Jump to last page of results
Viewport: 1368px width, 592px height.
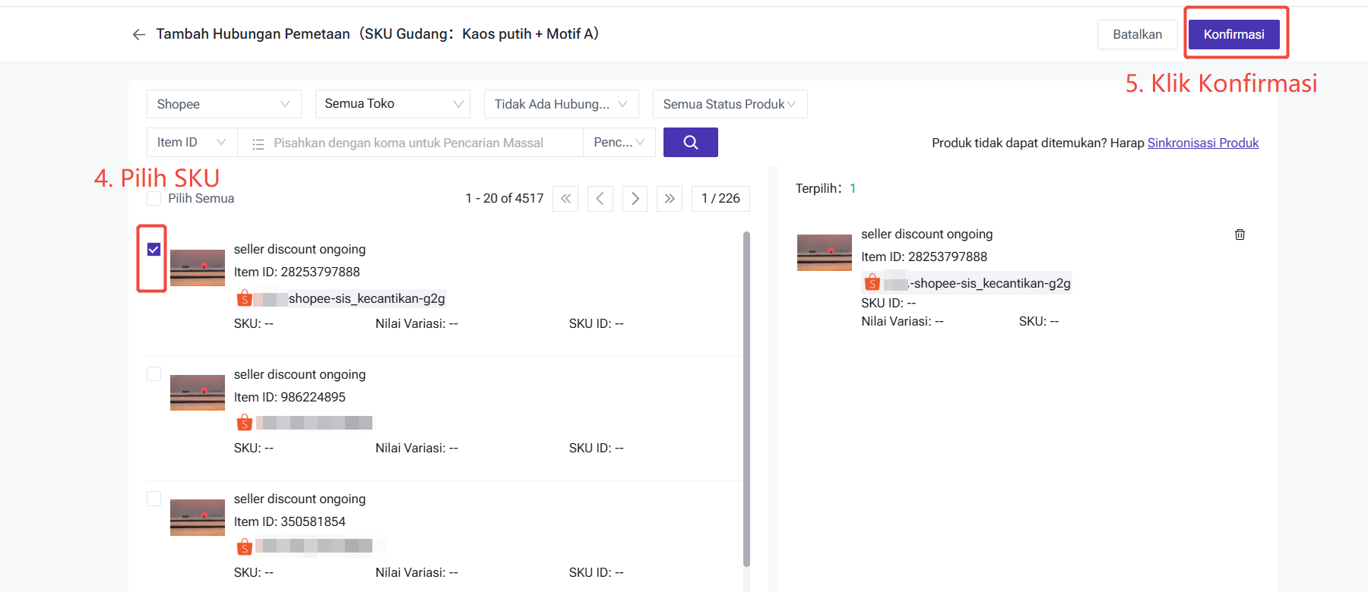click(x=669, y=199)
